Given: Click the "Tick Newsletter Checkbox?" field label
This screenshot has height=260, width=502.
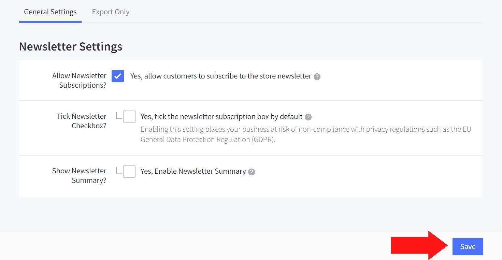Looking at the screenshot, I should [82, 121].
